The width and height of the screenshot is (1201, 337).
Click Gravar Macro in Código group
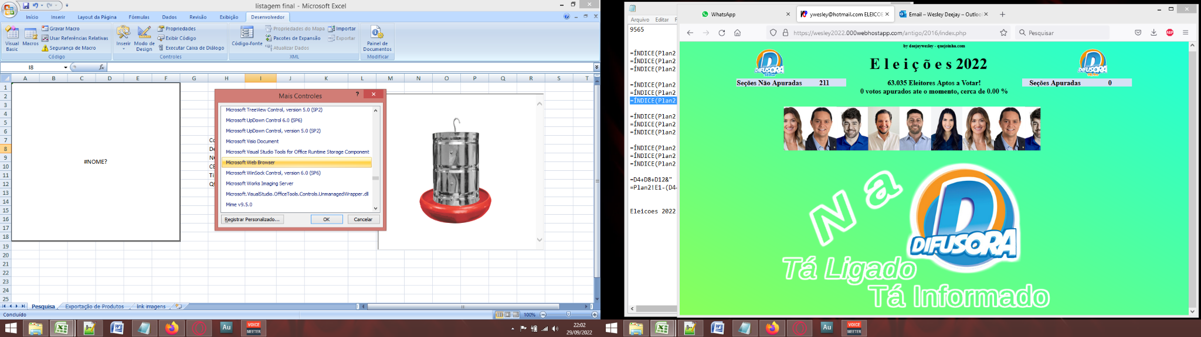click(x=60, y=28)
